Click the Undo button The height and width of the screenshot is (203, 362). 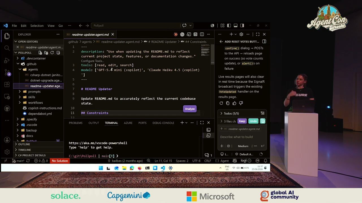point(253,121)
